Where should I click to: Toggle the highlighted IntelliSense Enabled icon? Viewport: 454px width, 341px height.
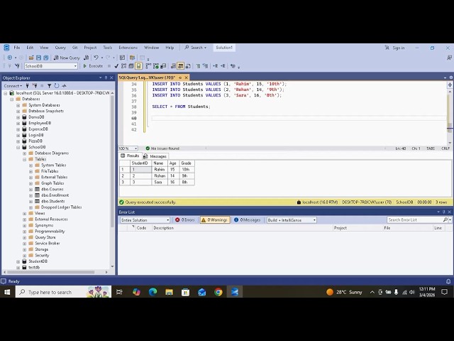138,66
